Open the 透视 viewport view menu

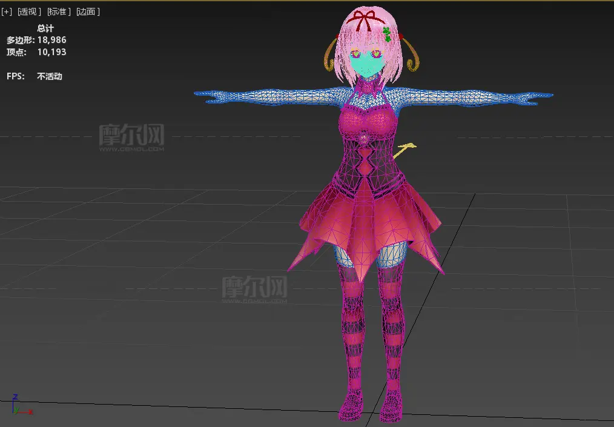click(x=30, y=12)
